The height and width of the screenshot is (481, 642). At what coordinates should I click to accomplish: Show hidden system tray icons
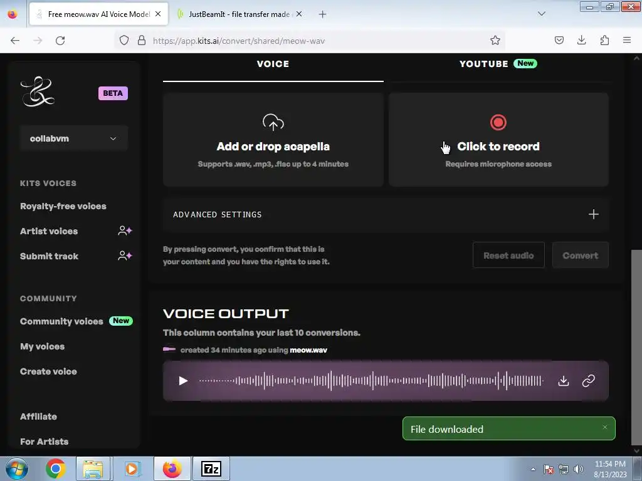pos(533,469)
